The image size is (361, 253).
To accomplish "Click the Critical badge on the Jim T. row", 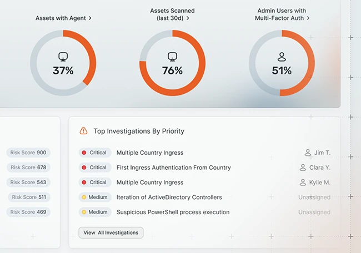I will tap(95, 153).
